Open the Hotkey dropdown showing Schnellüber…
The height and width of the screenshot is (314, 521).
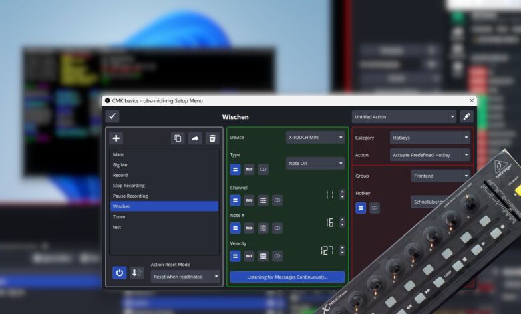[x=429, y=202]
